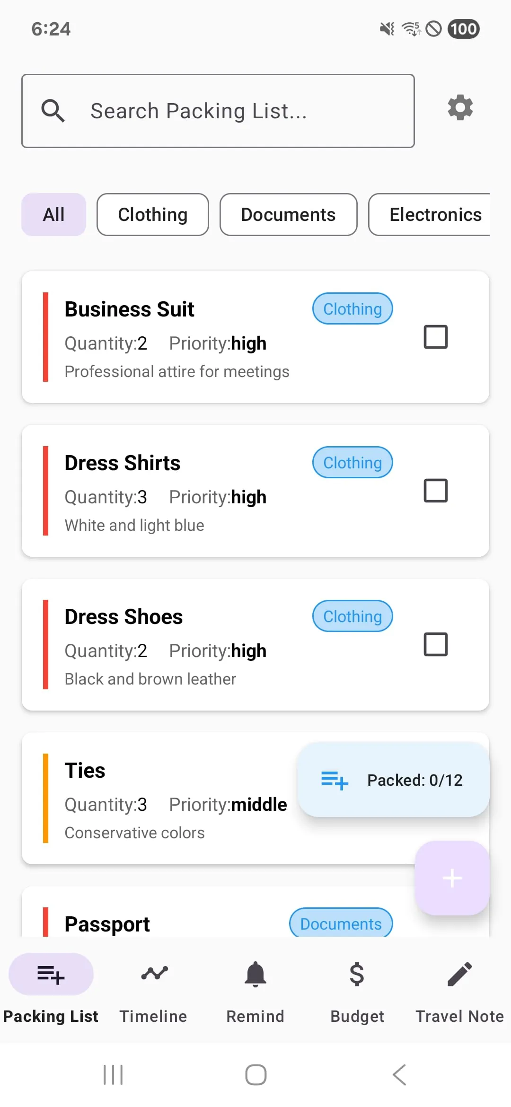The height and width of the screenshot is (1107, 511).
Task: Select the Documents filter chip
Action: coord(288,215)
